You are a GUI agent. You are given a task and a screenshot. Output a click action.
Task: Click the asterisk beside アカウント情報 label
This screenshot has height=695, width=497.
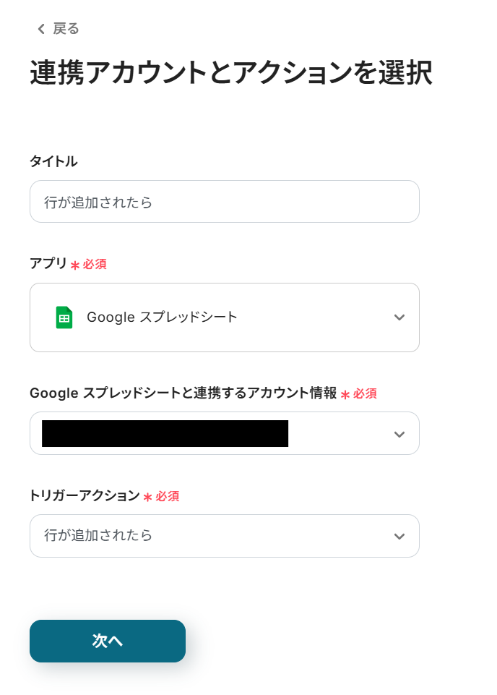(x=345, y=395)
